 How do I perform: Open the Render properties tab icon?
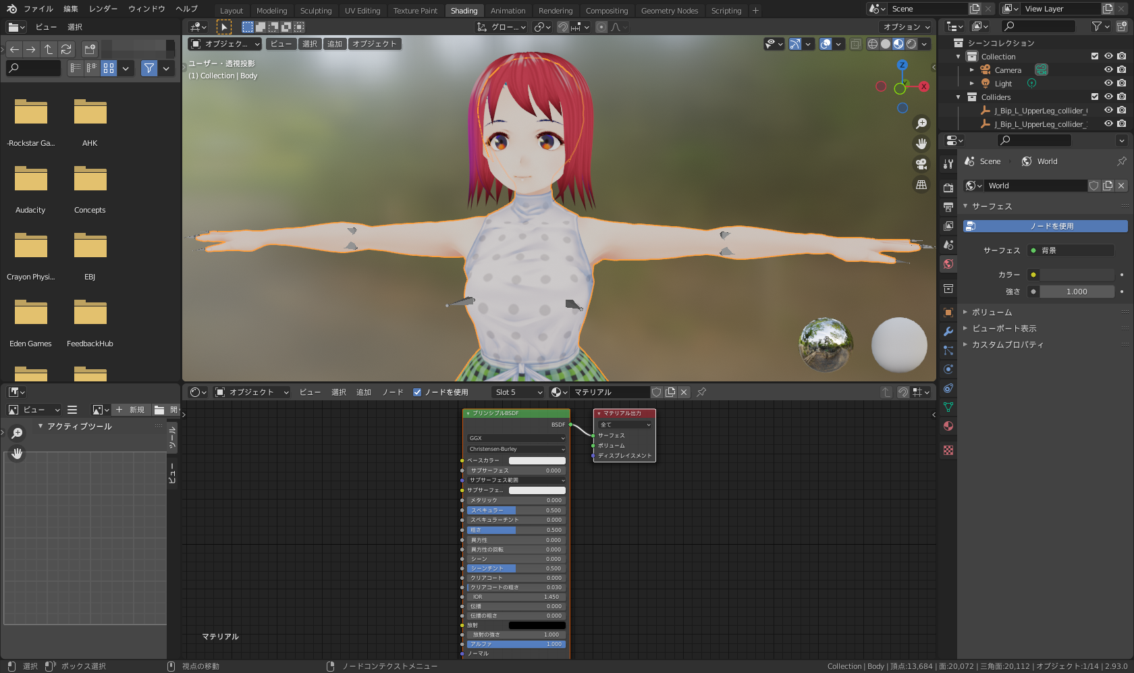pos(948,188)
